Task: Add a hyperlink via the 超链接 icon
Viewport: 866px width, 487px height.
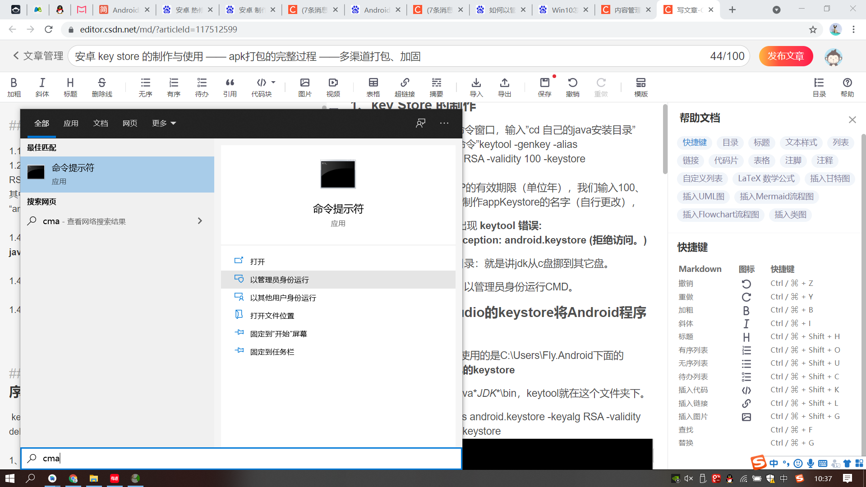Action: 405,87
